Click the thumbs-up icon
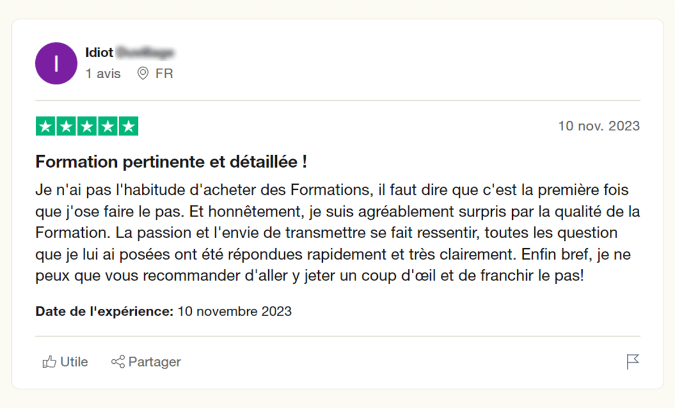Screen dimensions: 675x408 point(49,362)
